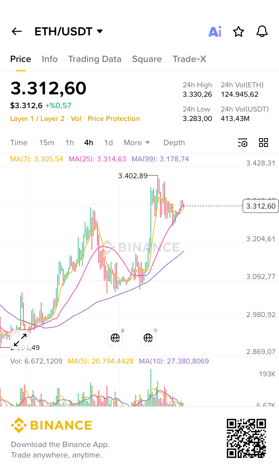Tap the 2.869,07 price axis label
Screen dimensions: 279x471
tap(260, 352)
